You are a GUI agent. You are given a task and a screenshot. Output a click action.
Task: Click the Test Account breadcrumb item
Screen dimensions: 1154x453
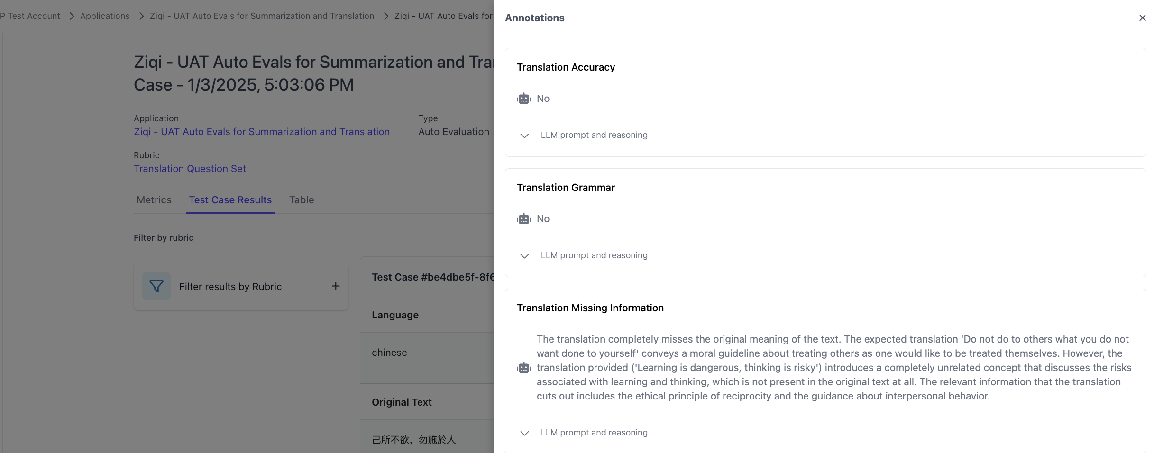pyautogui.click(x=31, y=16)
